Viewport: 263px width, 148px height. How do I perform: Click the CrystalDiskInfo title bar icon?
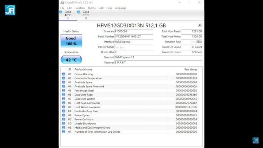point(62,3)
